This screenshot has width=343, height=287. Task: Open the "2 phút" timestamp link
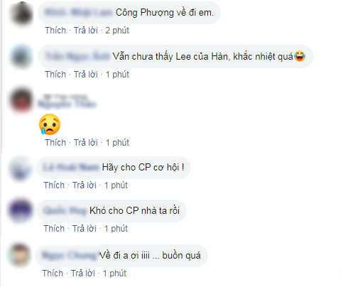coord(117,31)
